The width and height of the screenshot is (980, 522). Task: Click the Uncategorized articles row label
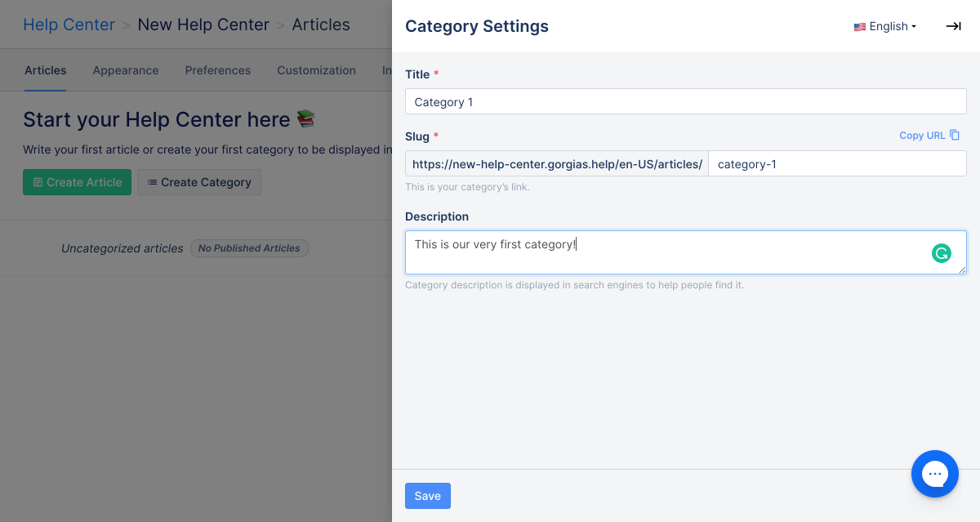(x=122, y=248)
